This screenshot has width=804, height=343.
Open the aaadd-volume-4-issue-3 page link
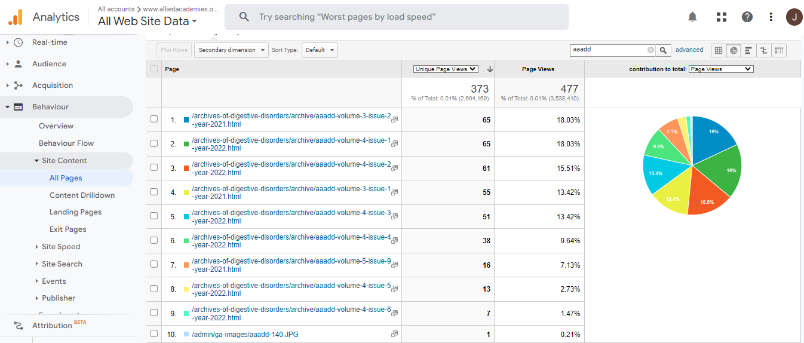291,217
